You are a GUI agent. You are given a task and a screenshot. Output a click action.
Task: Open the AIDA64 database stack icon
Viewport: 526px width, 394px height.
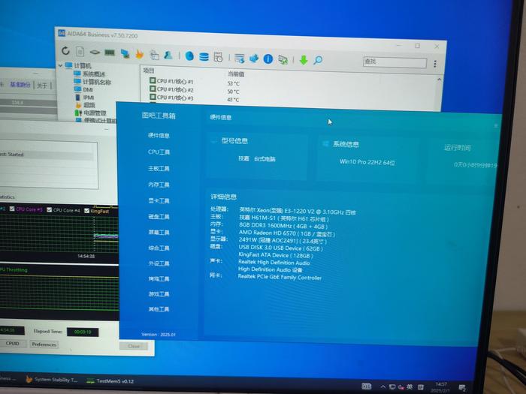(204, 56)
